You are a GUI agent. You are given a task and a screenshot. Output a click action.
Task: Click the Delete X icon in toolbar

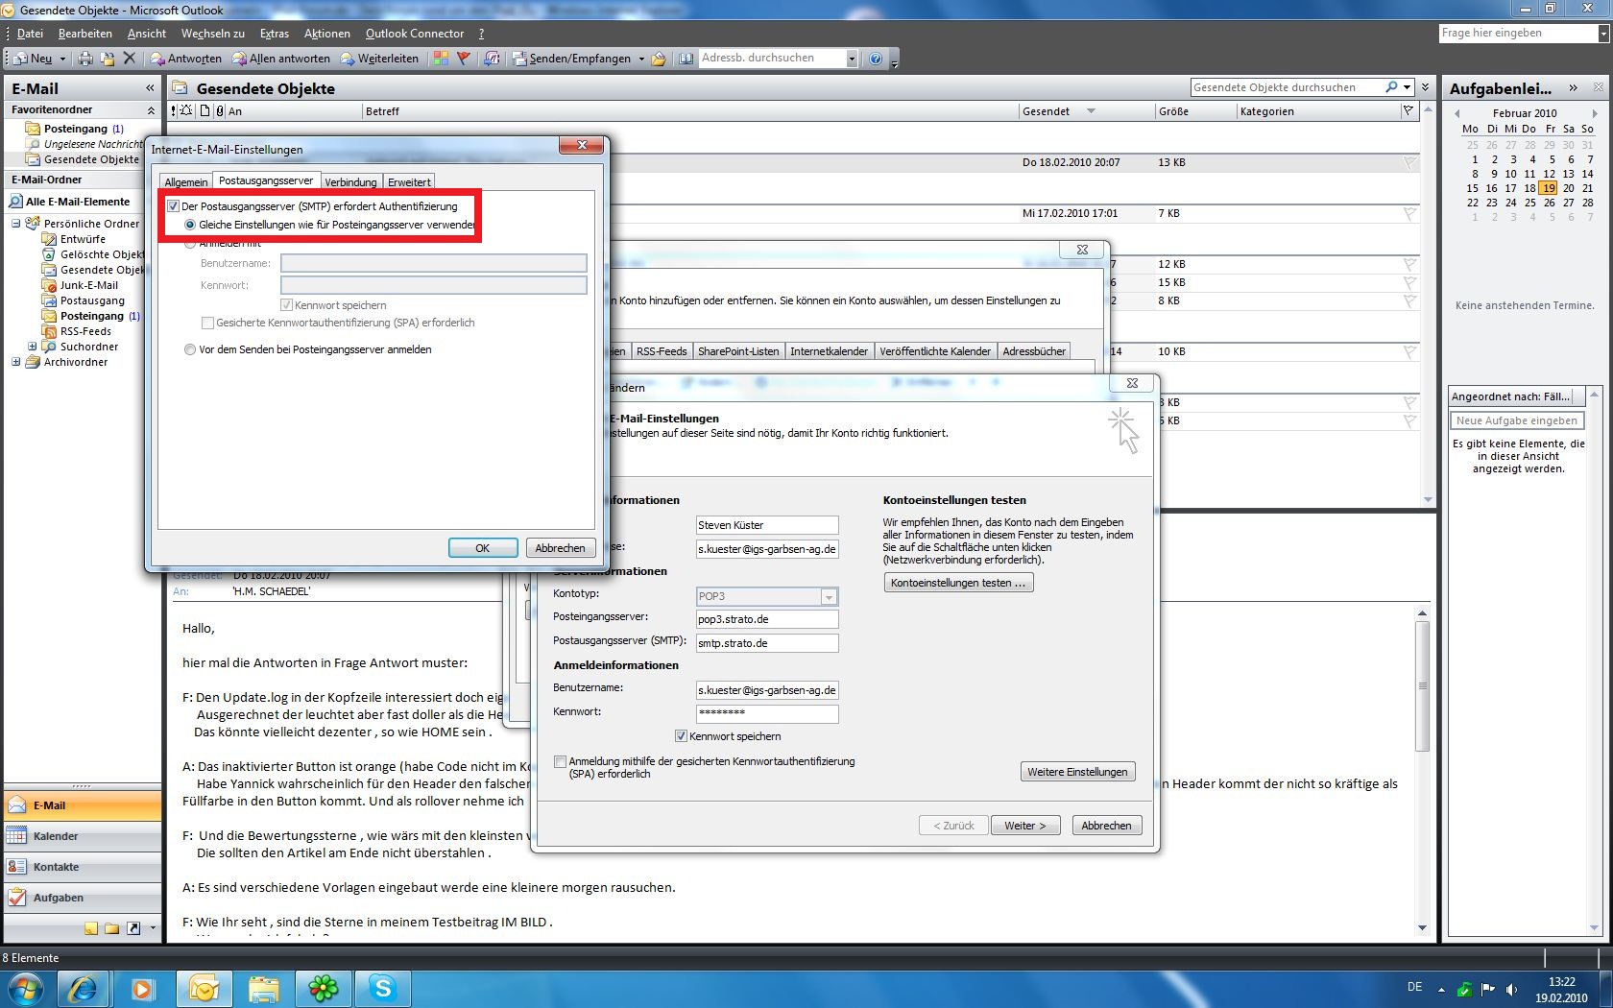(x=130, y=59)
